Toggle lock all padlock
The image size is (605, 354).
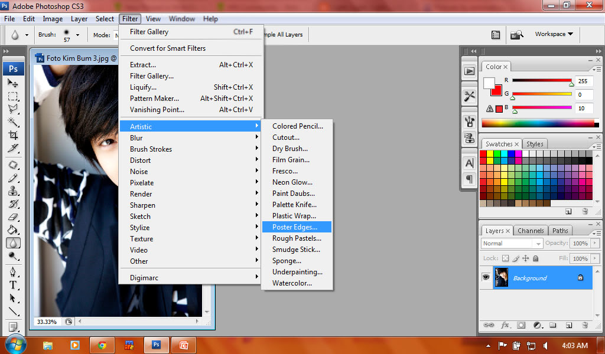(x=535, y=258)
